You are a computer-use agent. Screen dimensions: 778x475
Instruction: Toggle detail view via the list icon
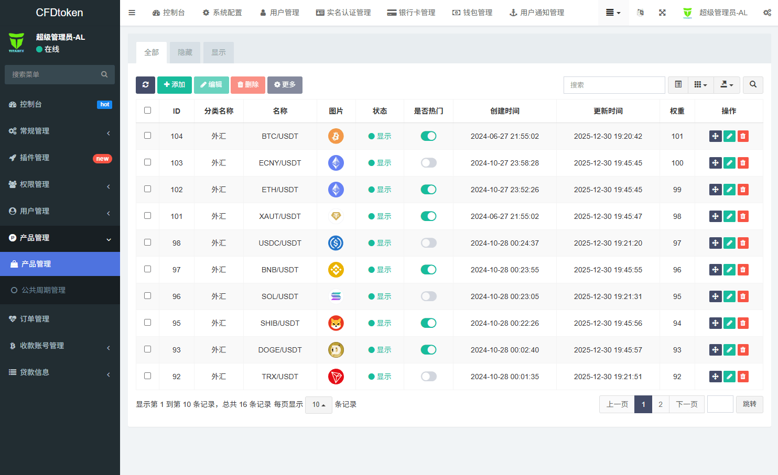(678, 84)
